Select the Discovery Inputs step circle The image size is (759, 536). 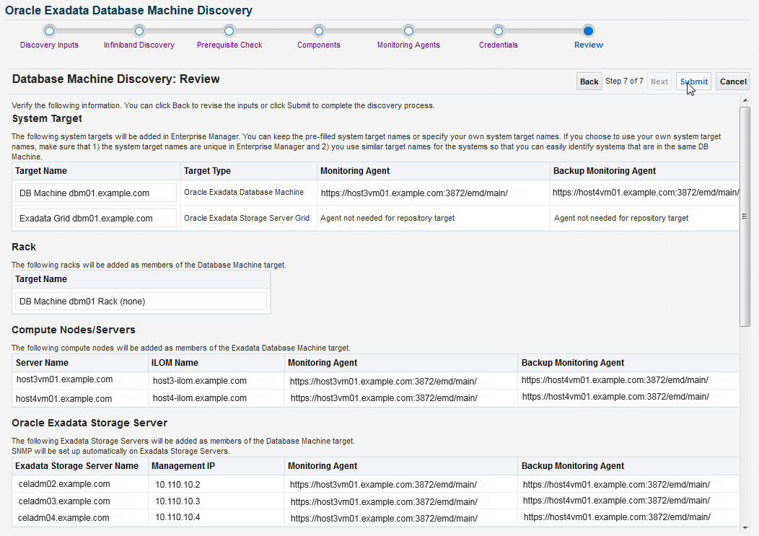(x=49, y=31)
